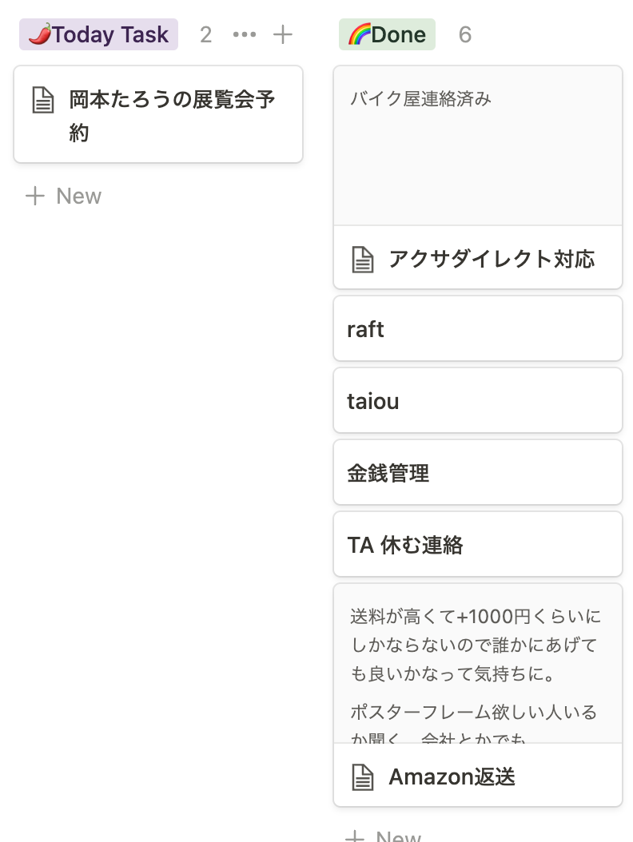Open the raft card
This screenshot has width=633, height=842.
[x=477, y=329]
